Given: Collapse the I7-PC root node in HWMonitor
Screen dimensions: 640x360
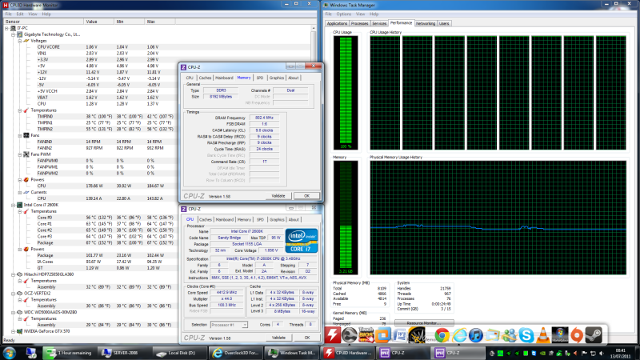Looking at the screenshot, I should tap(6, 28).
